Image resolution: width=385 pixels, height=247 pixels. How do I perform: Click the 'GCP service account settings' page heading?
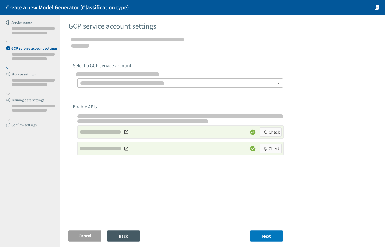click(112, 26)
